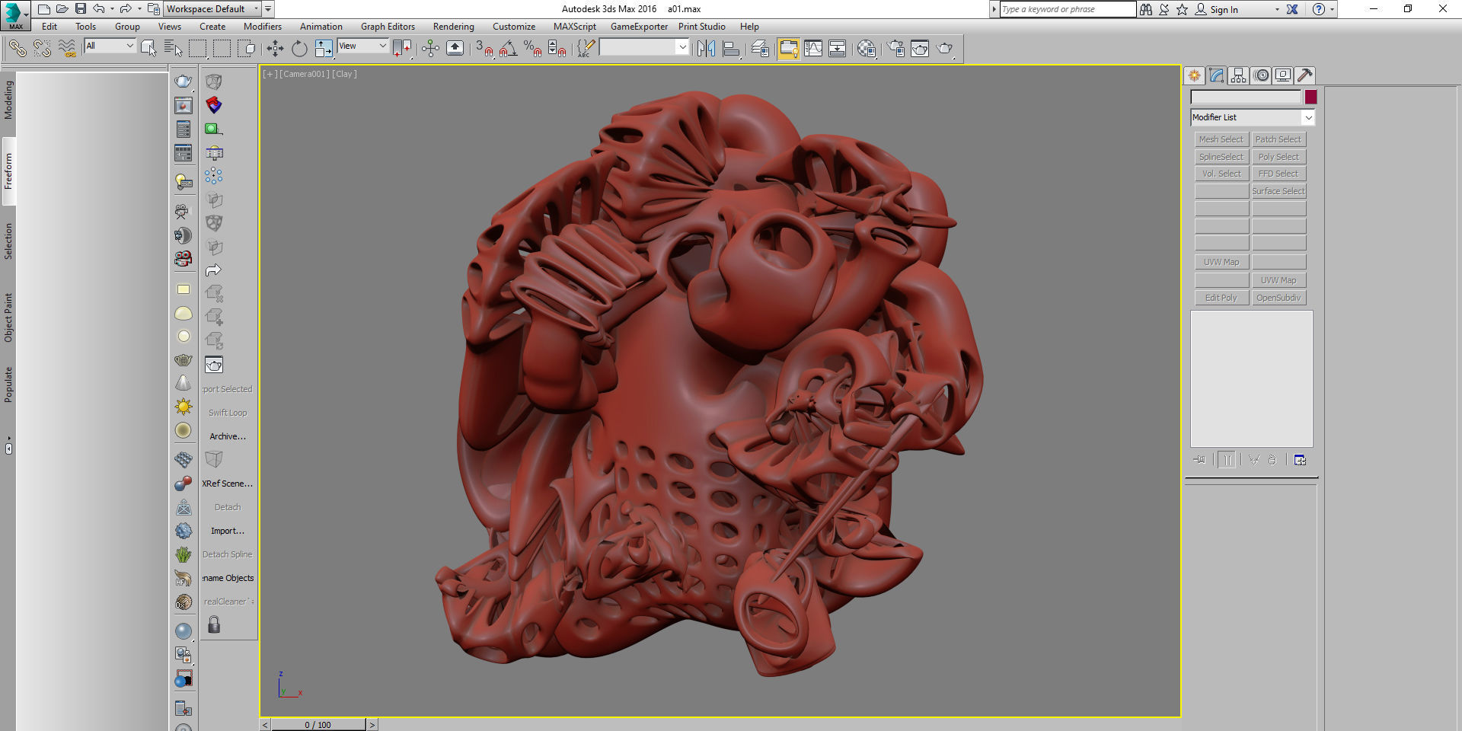Open the Curve Editor icon
1462x731 pixels.
(x=813, y=49)
